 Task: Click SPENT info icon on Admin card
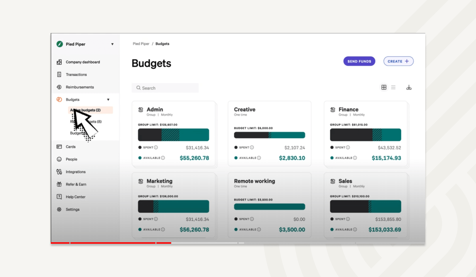[x=156, y=147]
